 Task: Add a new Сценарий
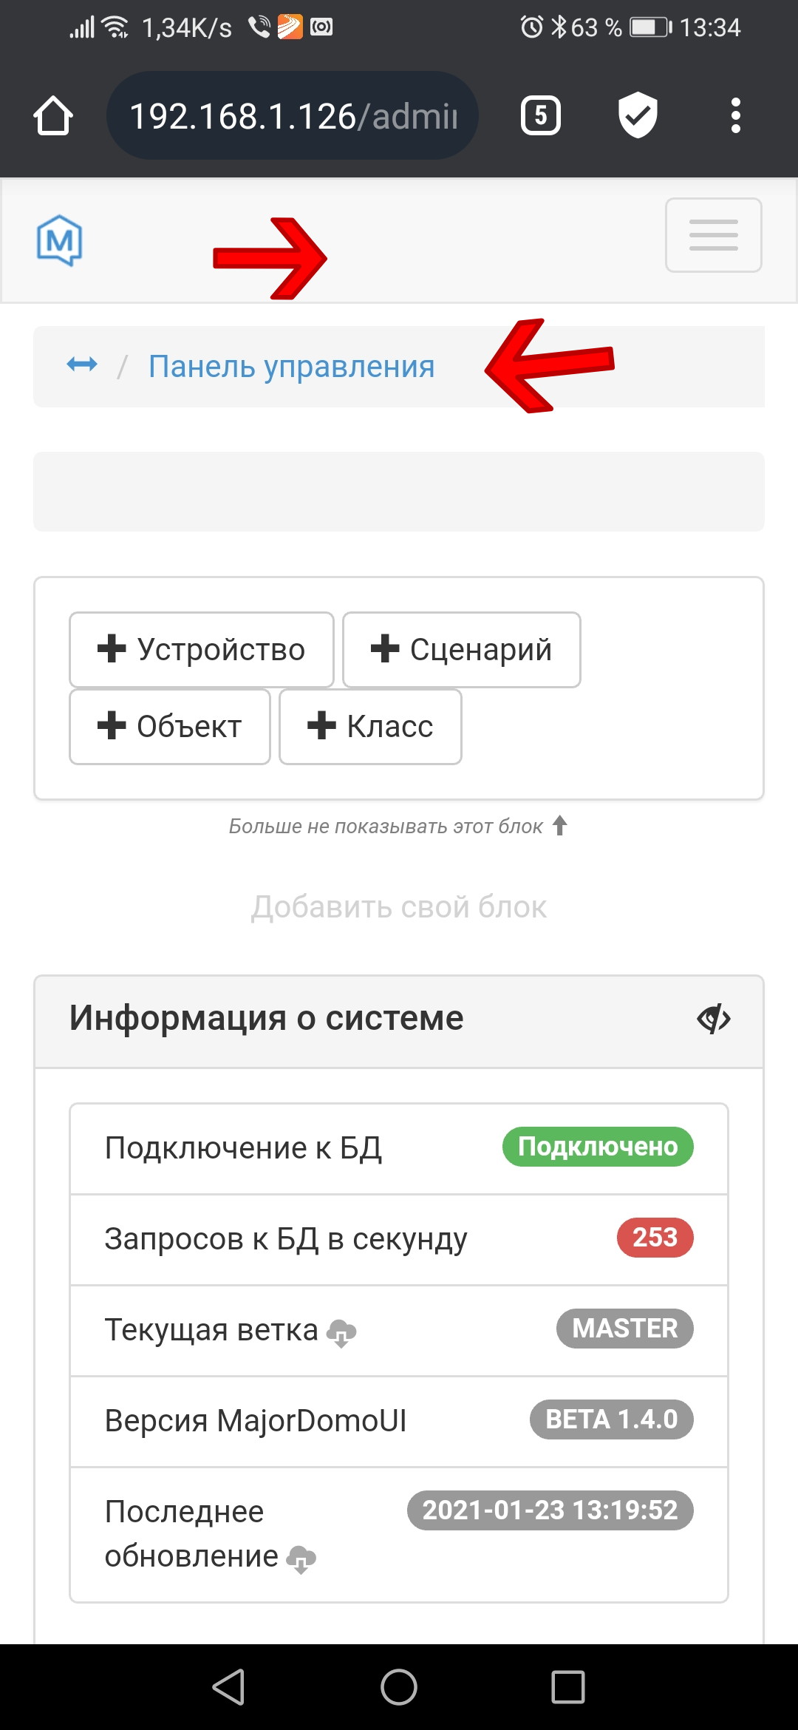coord(462,650)
